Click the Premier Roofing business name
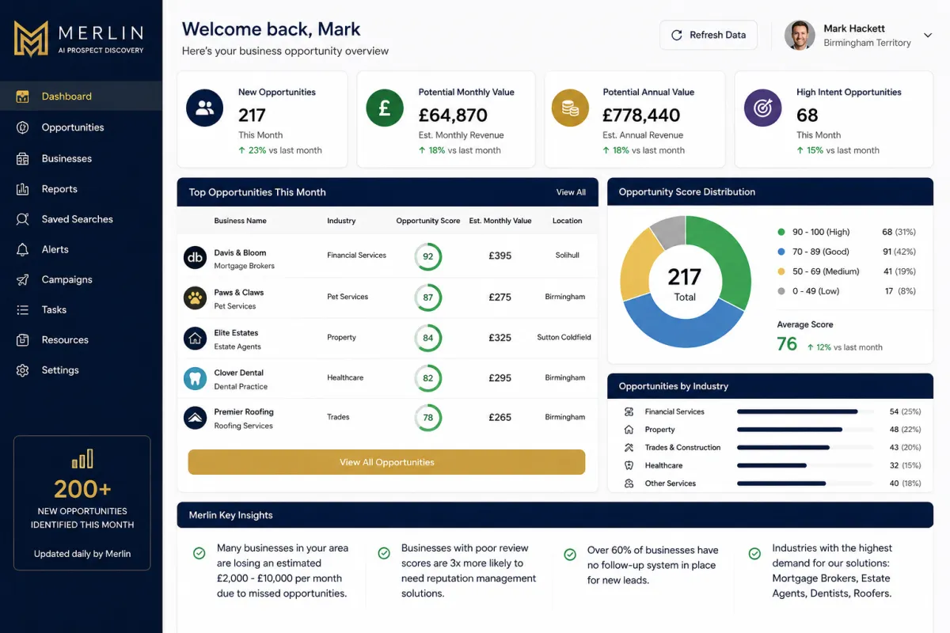This screenshot has height=633, width=950. coord(244,412)
